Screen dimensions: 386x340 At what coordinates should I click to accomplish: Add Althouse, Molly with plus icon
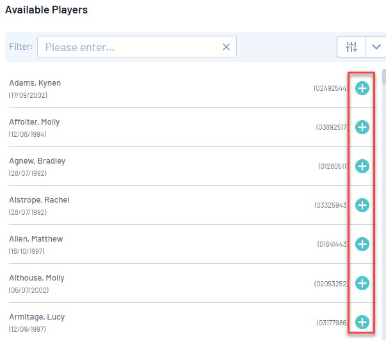click(362, 283)
